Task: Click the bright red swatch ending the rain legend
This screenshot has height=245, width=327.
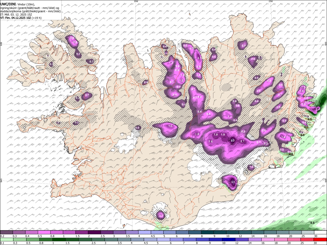Action: (320, 239)
